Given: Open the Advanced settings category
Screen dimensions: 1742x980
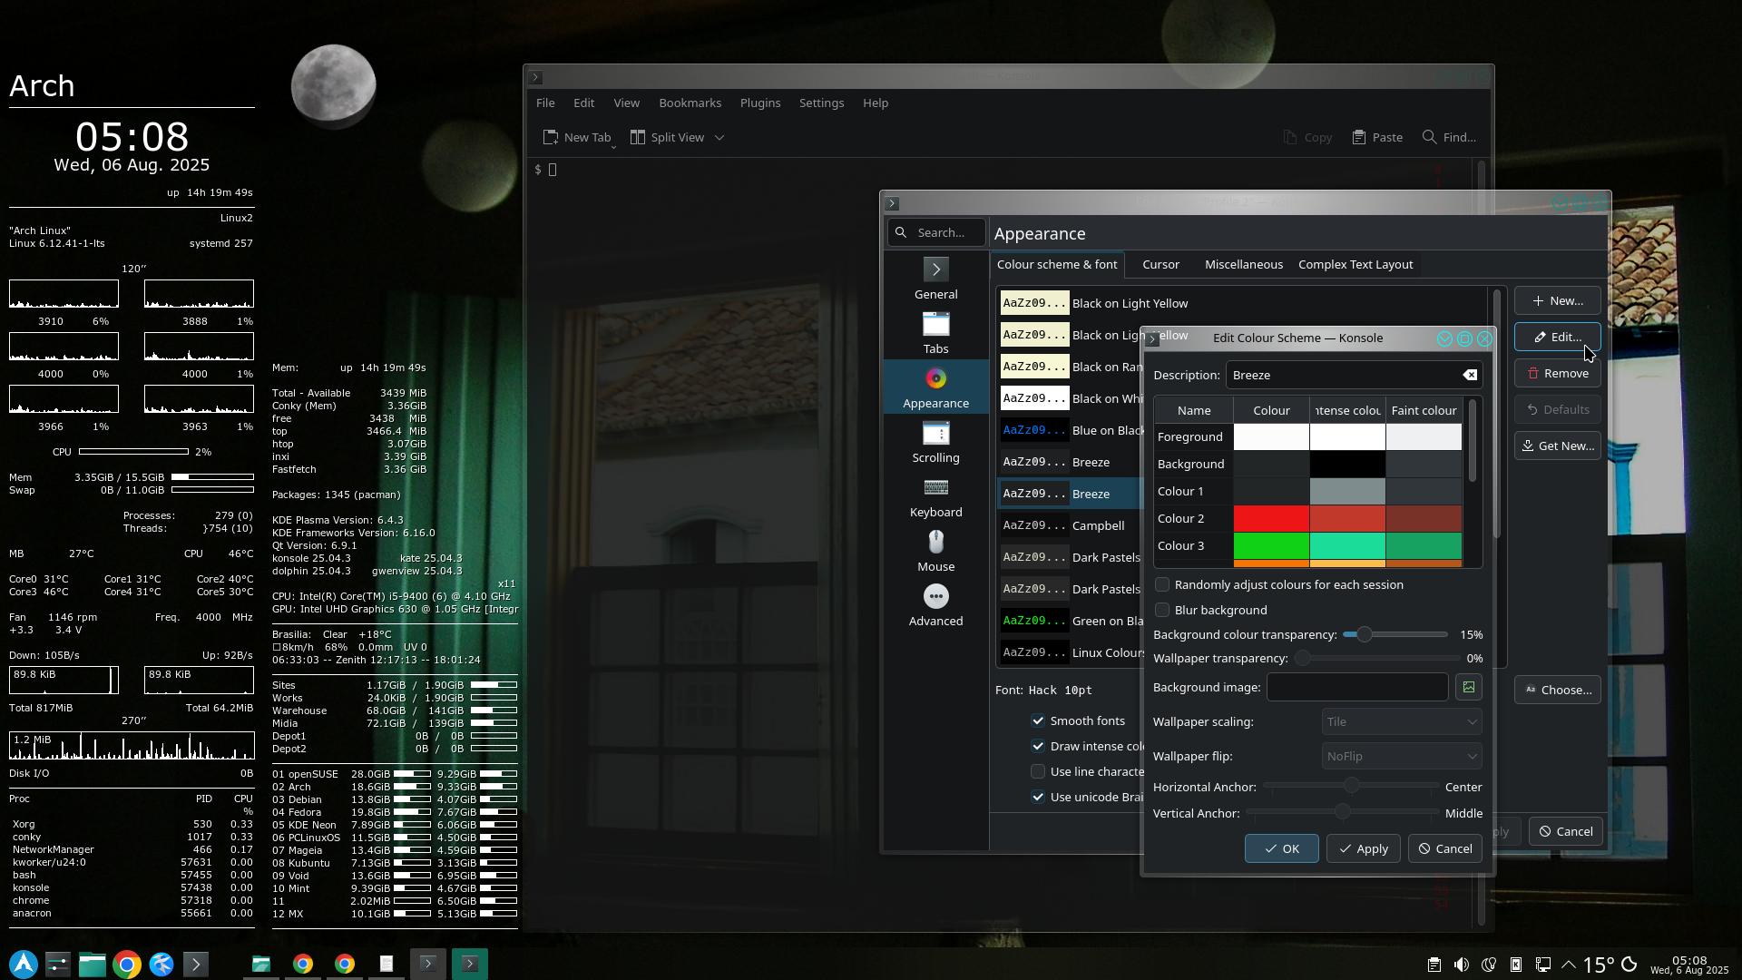Looking at the screenshot, I should [935, 605].
